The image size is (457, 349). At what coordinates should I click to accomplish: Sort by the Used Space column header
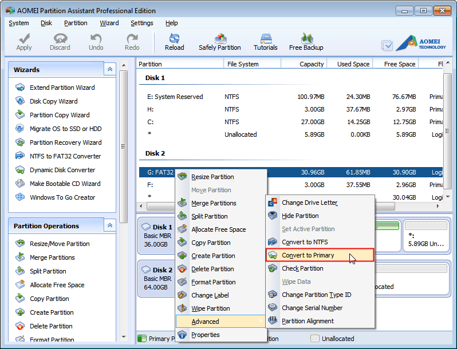350,64
